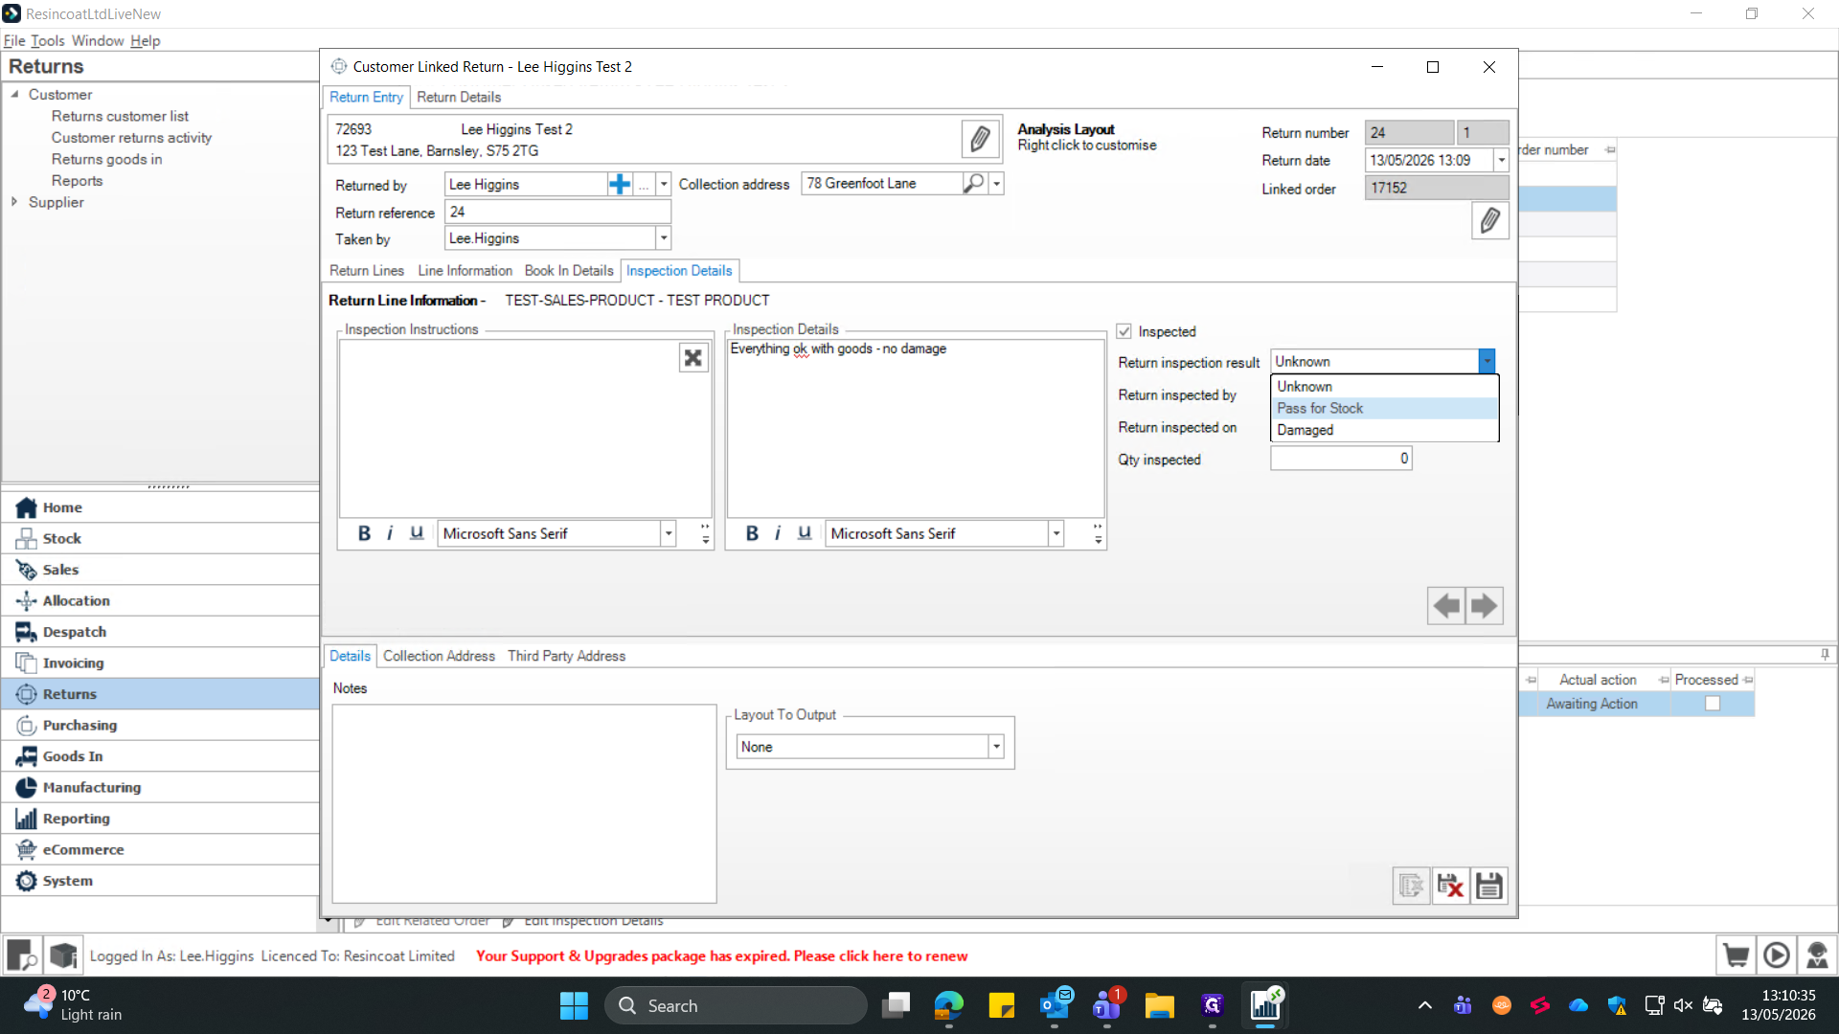Click the paperclip attachment icon beside customer address

pyautogui.click(x=979, y=139)
